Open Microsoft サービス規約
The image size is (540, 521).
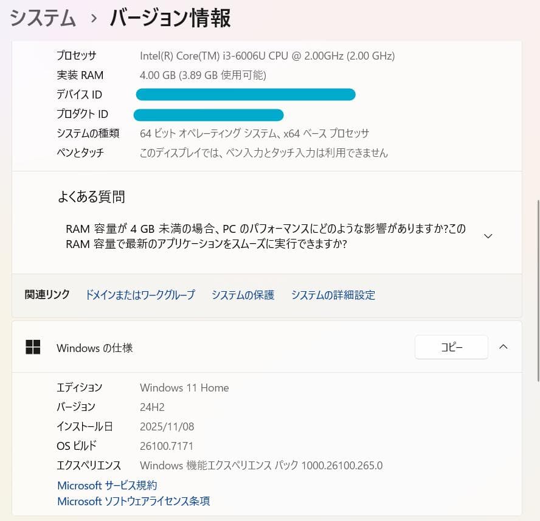[x=106, y=485]
